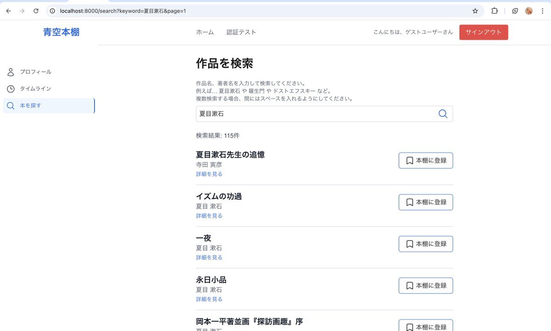Click the magnifying glass search icon in search field

[x=443, y=114]
